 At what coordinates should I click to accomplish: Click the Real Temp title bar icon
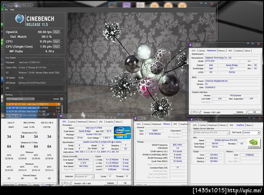pos(2,116)
